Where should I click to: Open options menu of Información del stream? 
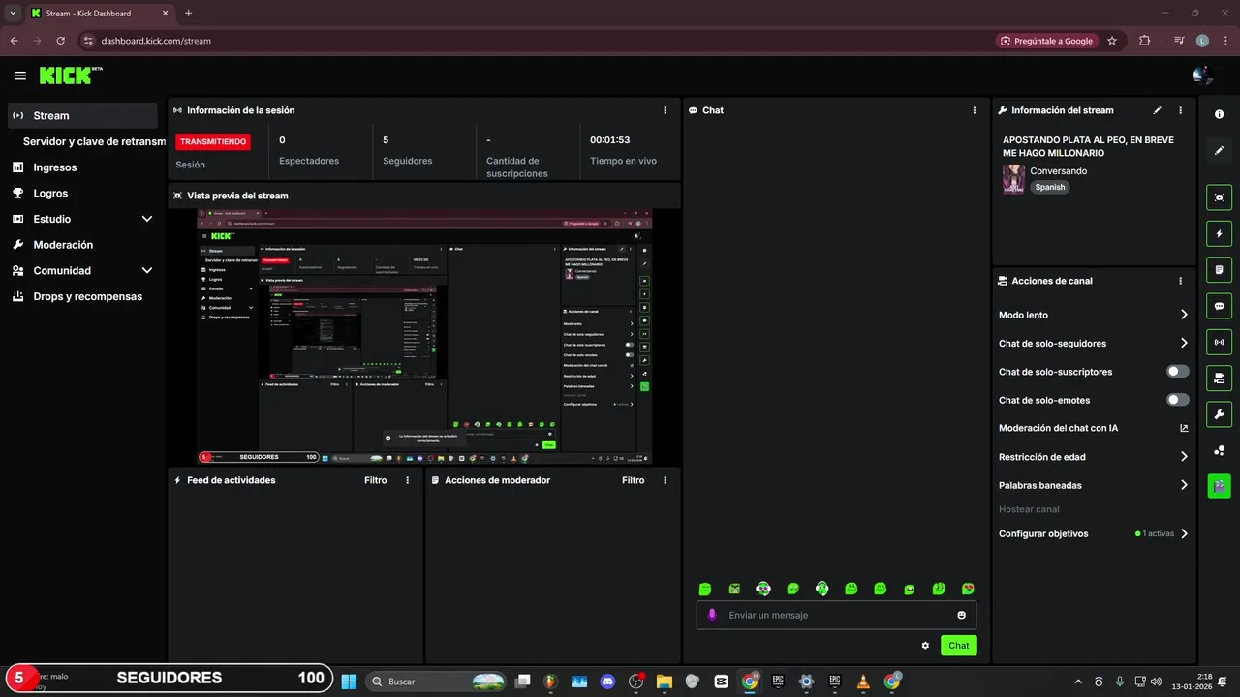click(1180, 110)
